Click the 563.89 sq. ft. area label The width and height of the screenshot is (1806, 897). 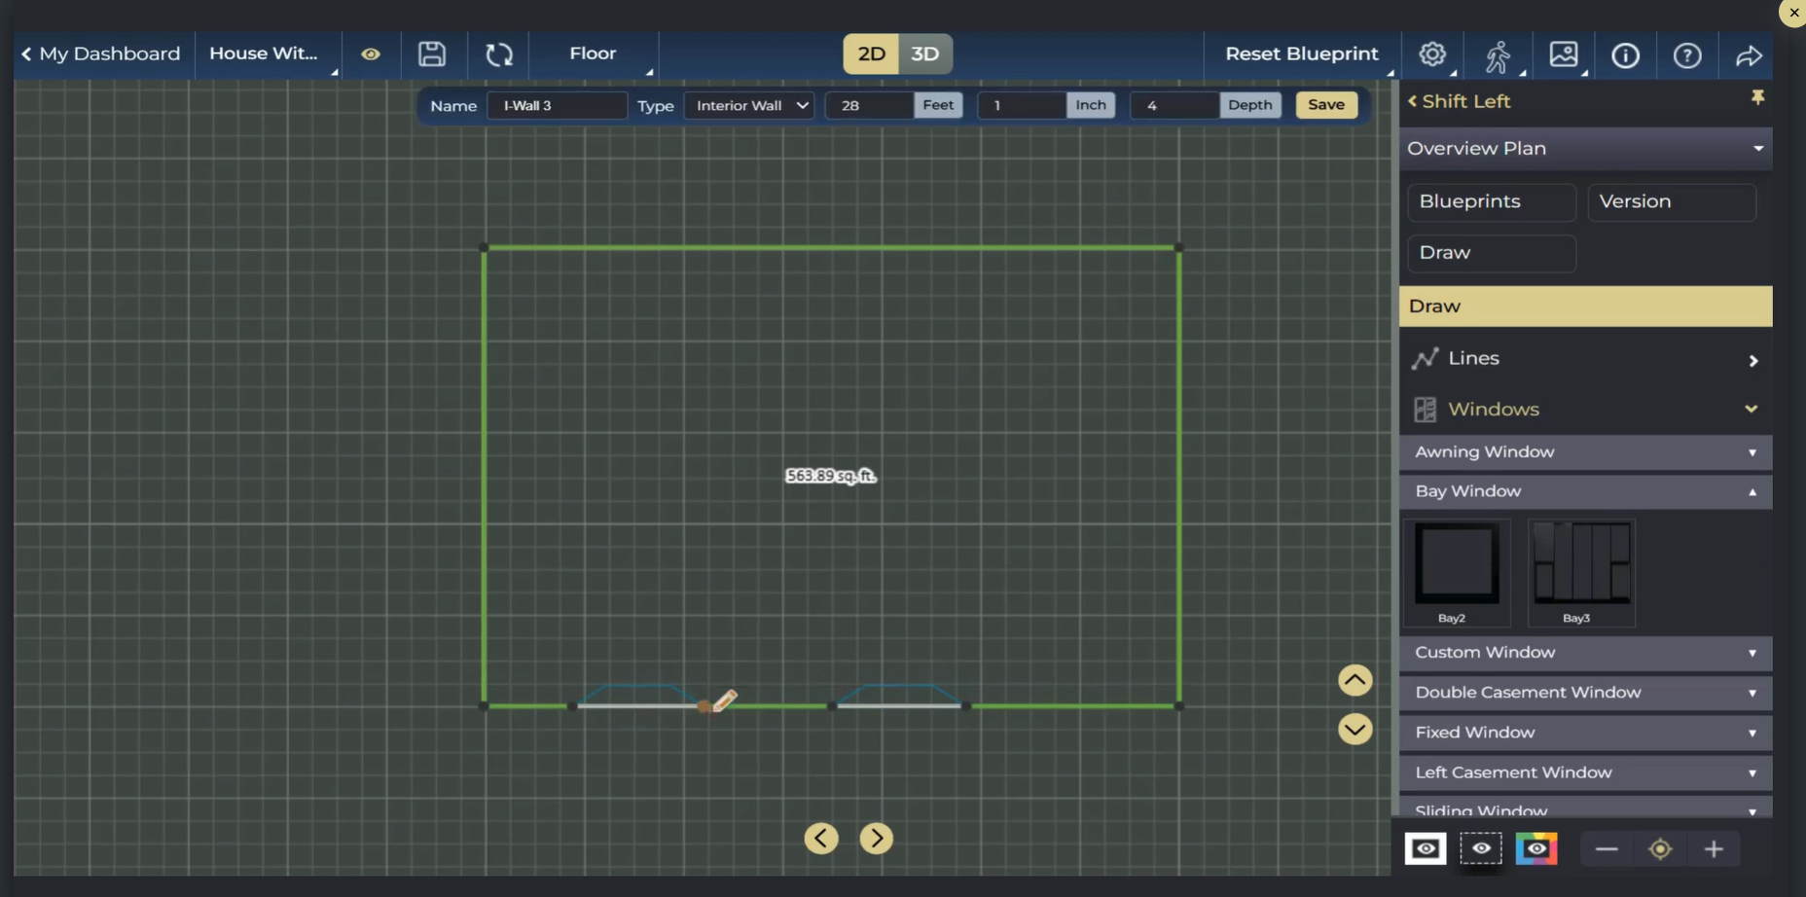830,476
